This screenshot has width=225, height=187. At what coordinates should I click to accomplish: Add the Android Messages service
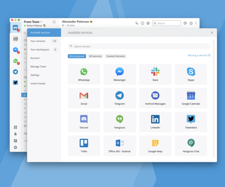pyautogui.click(x=155, y=98)
